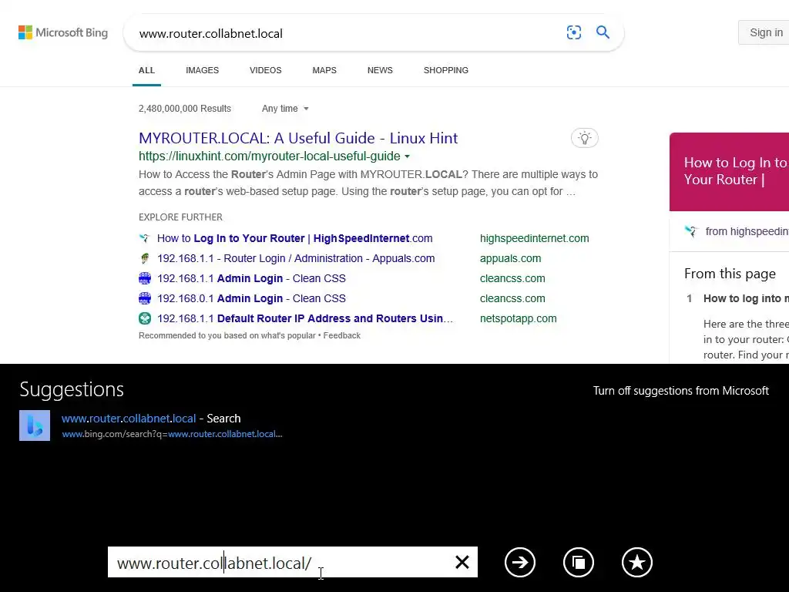
Task: Click the highspeedinternet source icon in side panel
Action: (691, 231)
